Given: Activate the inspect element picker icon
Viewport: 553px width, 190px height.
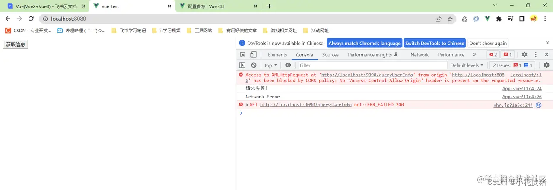Looking at the screenshot, I should pos(243,55).
